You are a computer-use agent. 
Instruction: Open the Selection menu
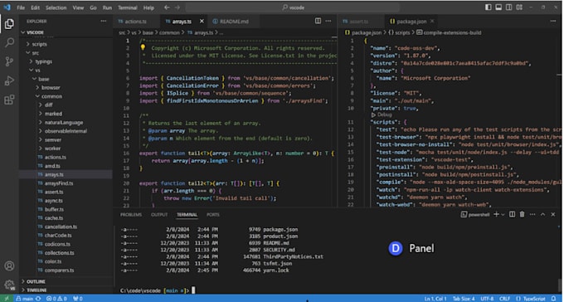coord(56,7)
